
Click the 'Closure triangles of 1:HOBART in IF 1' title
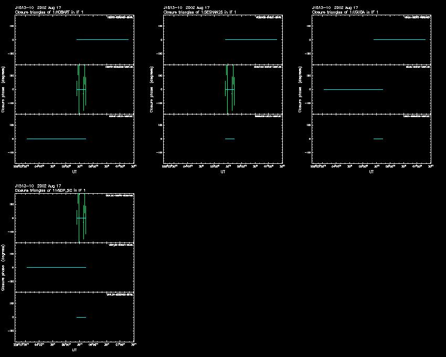point(49,12)
